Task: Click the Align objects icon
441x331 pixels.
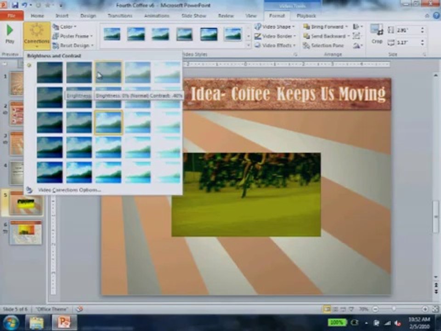Action: pyautogui.click(x=357, y=27)
